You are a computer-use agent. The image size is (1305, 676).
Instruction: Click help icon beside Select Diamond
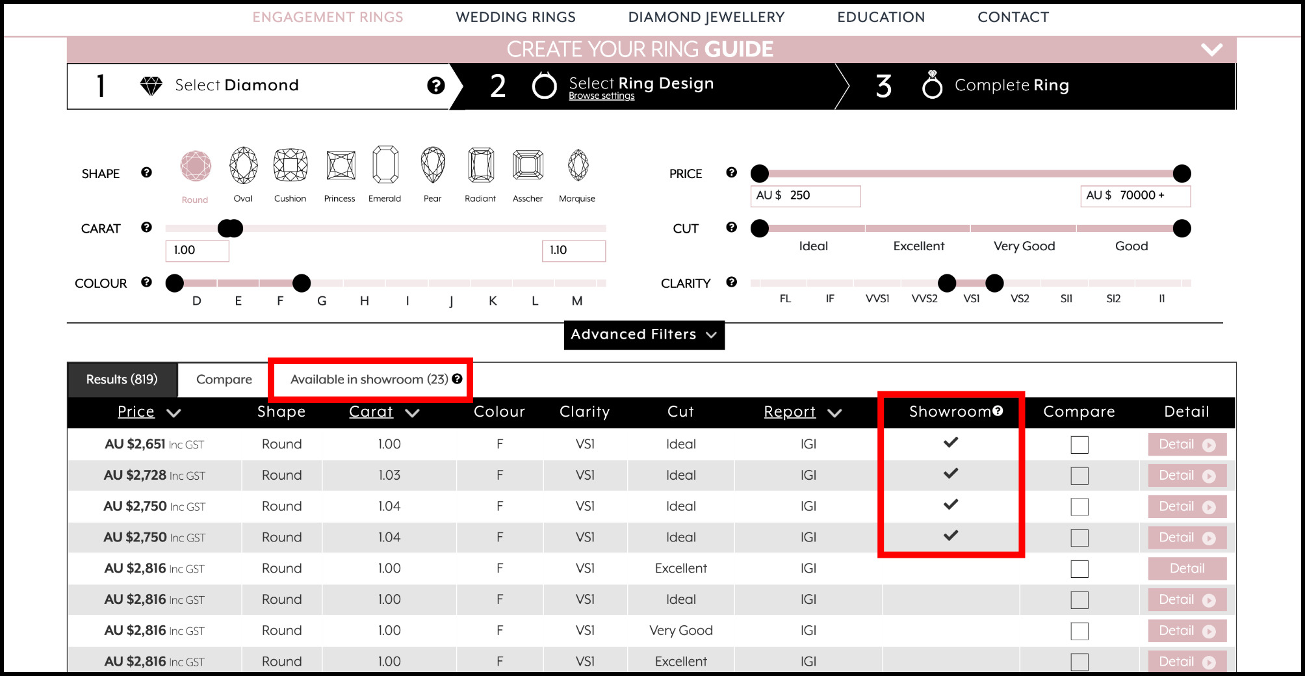click(x=435, y=86)
